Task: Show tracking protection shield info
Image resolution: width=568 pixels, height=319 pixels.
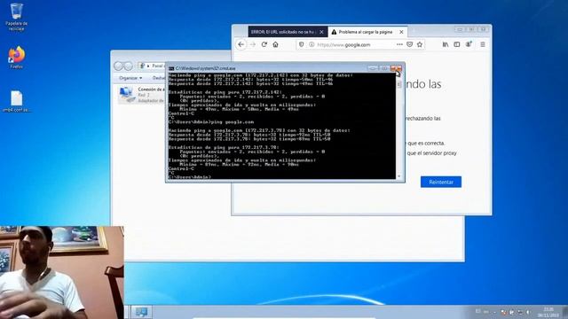Action: pyautogui.click(x=302, y=44)
